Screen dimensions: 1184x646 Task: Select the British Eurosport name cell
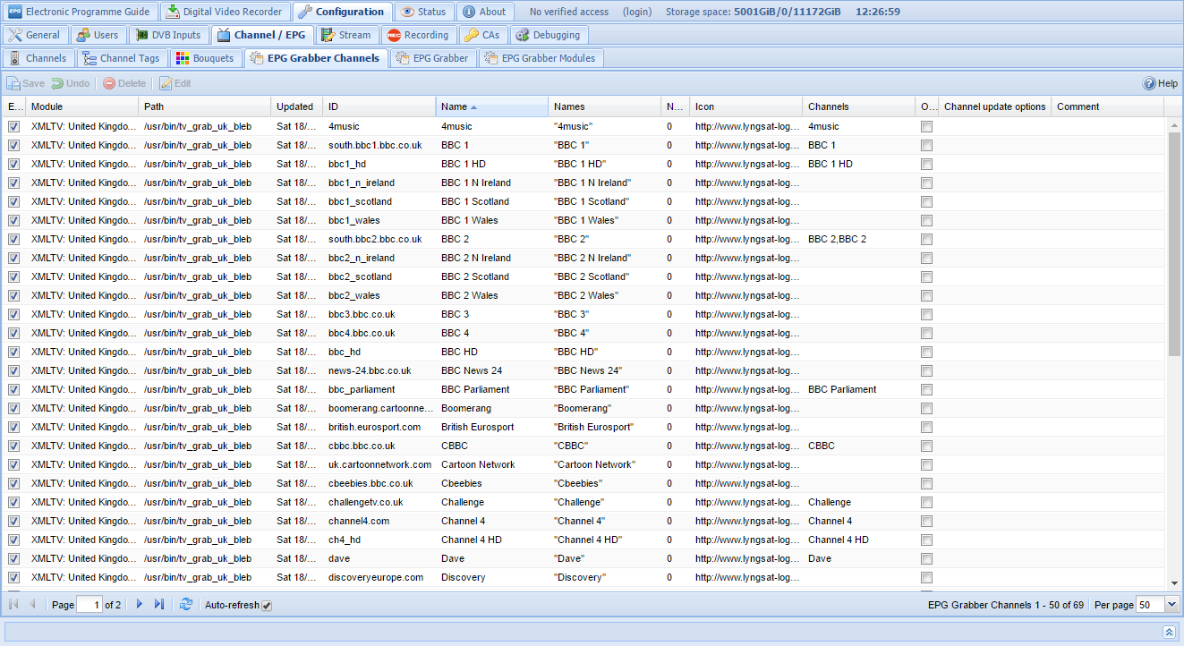pos(492,428)
